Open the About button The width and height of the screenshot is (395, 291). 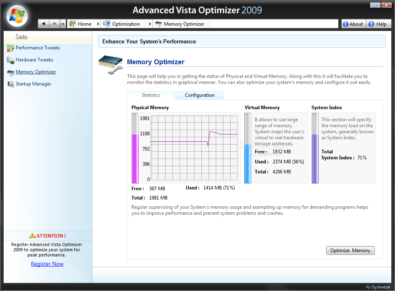354,24
